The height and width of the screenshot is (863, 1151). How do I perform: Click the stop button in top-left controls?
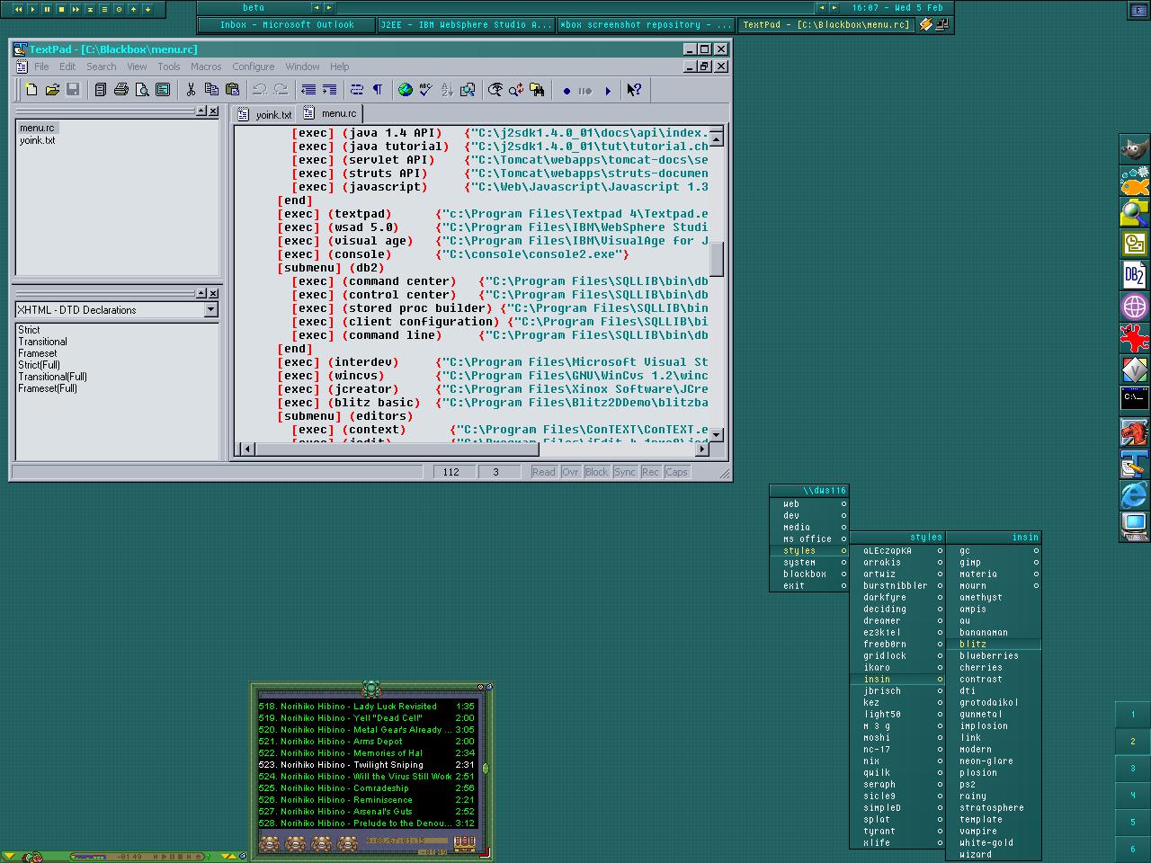click(x=61, y=9)
